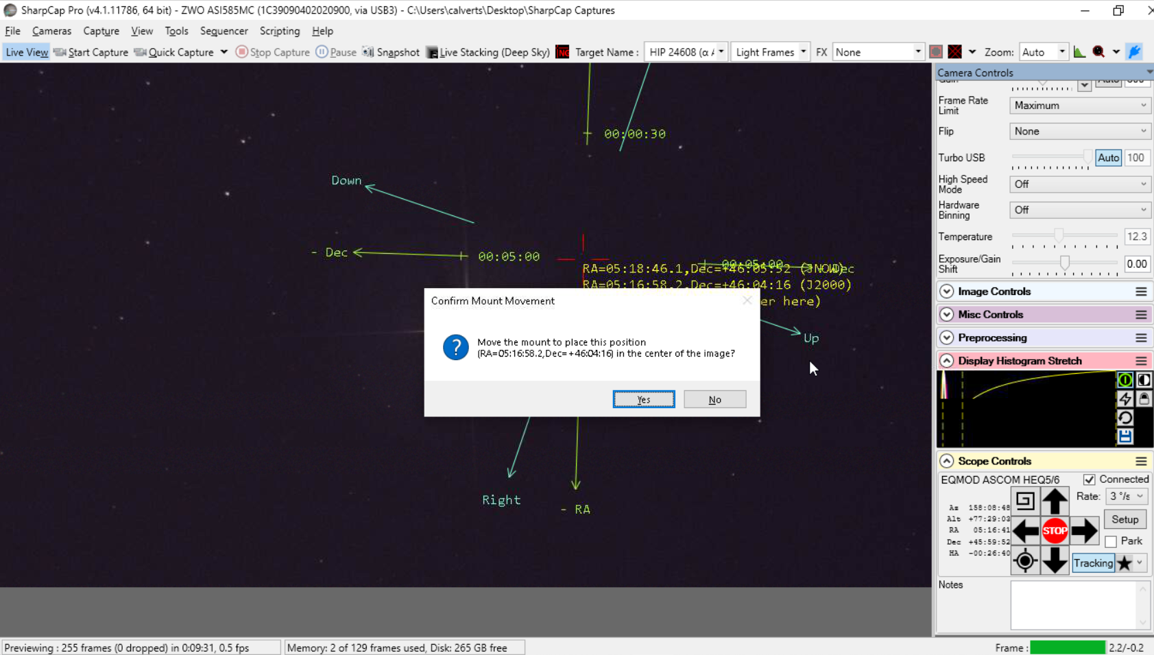Take a Snapshot from the toolbar
Viewport: 1154px width, 655px height.
390,52
